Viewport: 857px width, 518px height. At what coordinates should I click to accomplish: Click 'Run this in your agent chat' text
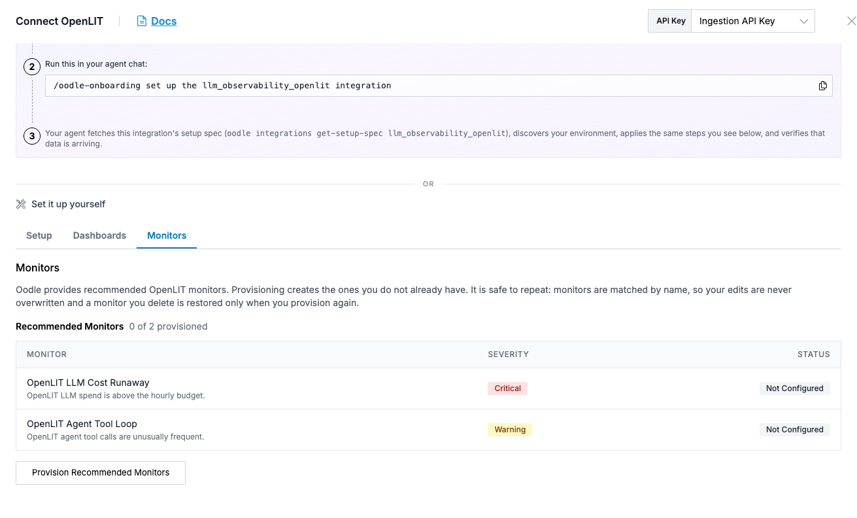pos(96,64)
